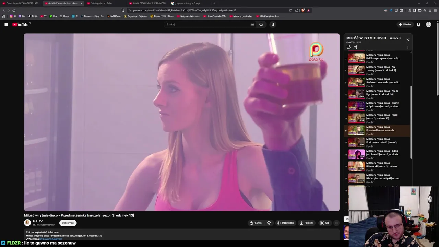
Task: Click the video player to pause
Action: 182,122
